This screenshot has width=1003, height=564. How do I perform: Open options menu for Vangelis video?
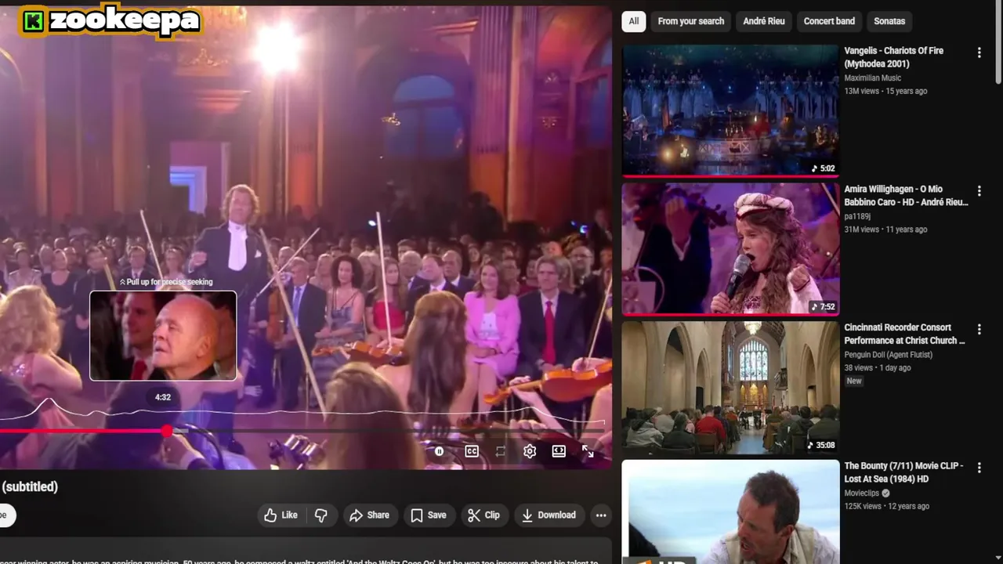tap(979, 52)
